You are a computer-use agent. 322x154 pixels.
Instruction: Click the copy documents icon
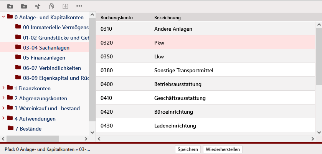click(x=51, y=6)
